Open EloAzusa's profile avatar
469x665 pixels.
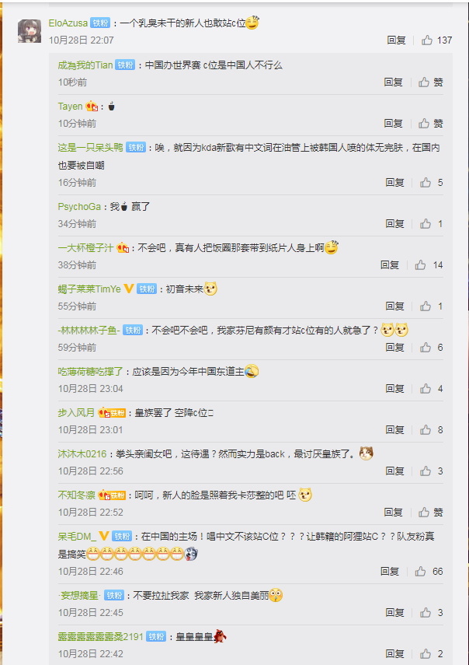pyautogui.click(x=30, y=31)
